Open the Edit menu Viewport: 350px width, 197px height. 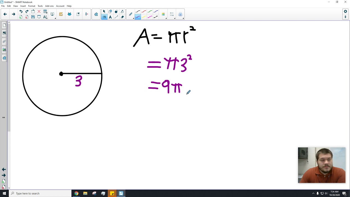pyautogui.click(x=9, y=6)
